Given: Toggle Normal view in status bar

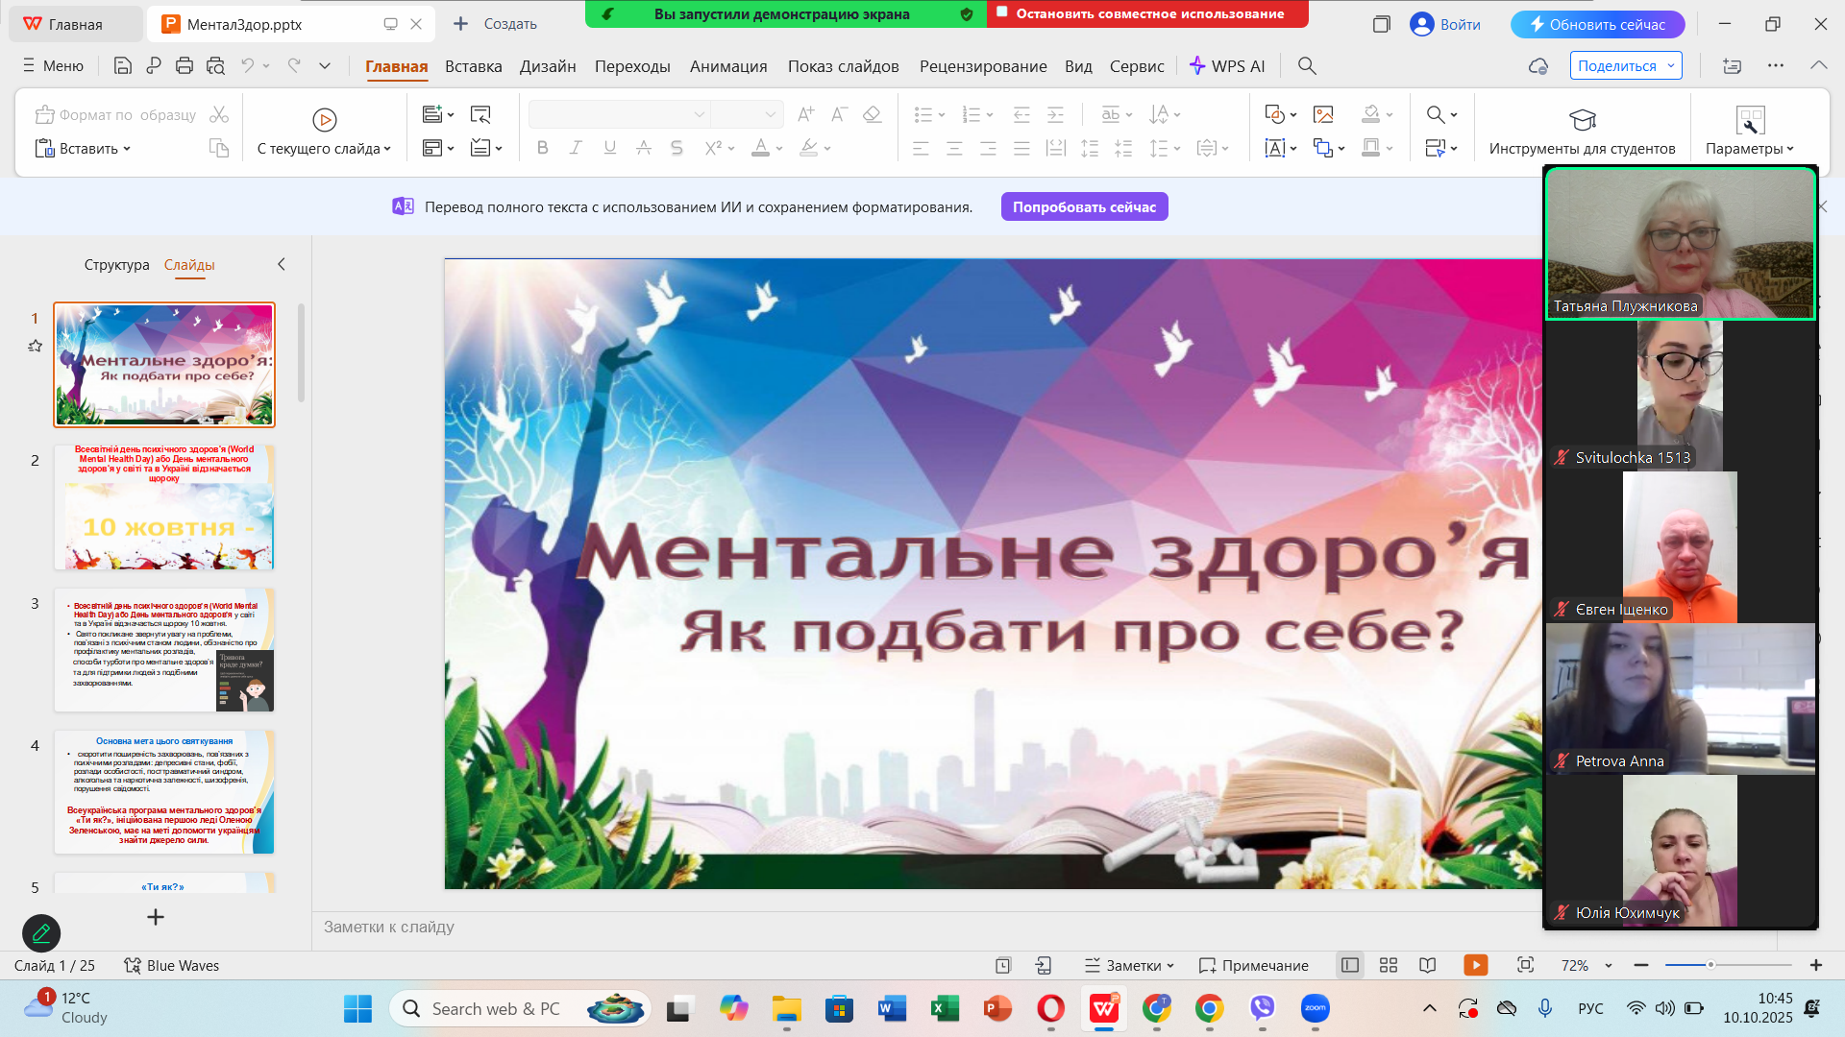Looking at the screenshot, I should tap(1349, 965).
